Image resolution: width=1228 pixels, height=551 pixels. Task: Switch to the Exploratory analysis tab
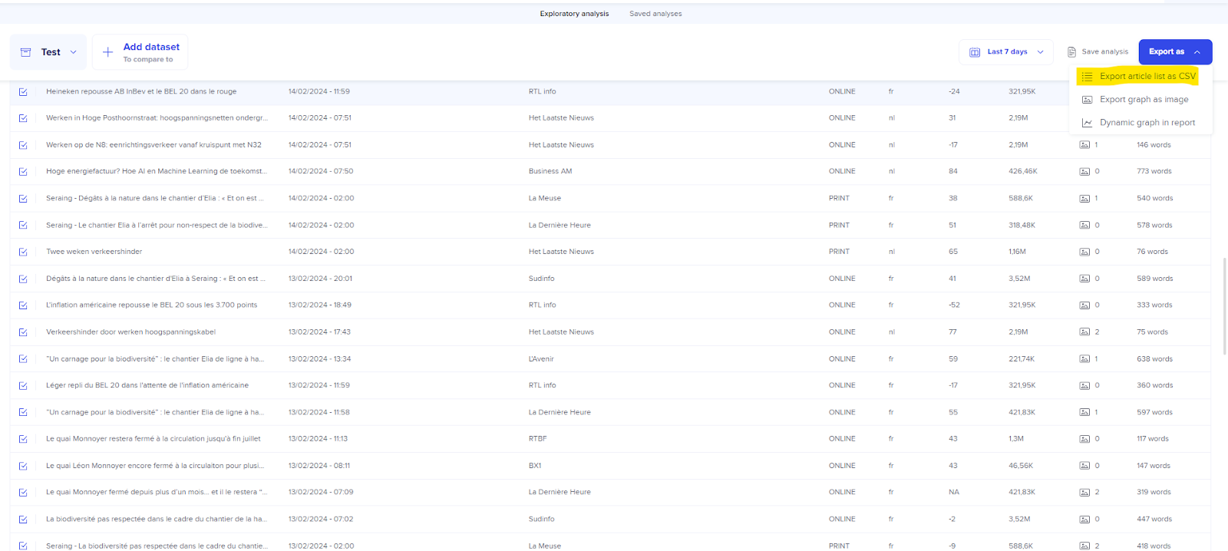point(574,14)
